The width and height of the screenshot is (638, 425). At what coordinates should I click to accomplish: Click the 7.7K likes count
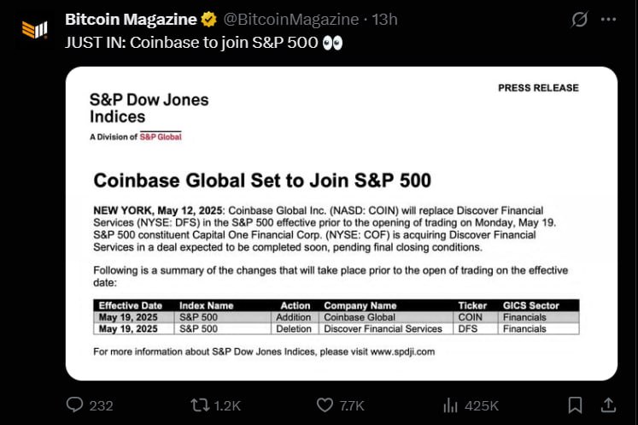pos(352,406)
